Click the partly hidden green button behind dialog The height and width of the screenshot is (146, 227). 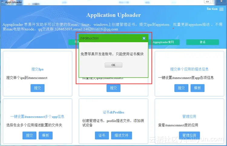pos(74,42)
